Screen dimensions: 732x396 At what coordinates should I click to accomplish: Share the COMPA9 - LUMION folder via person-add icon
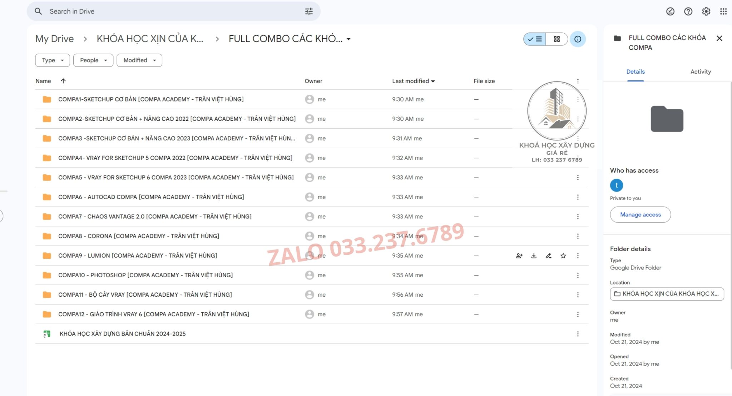click(x=519, y=256)
